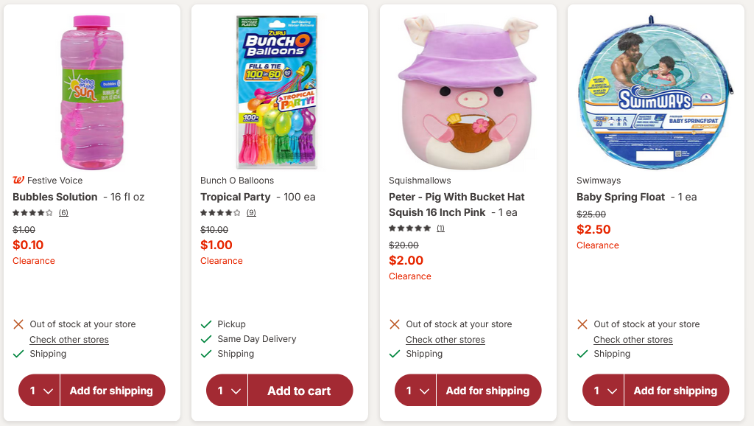Open Bubbles Solution product image

pos(92,91)
